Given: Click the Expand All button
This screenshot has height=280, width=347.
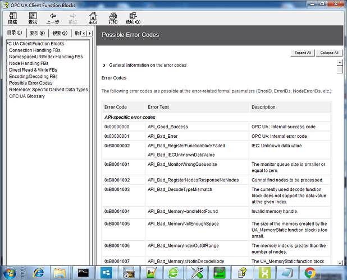Looking at the screenshot, I should (x=303, y=53).
